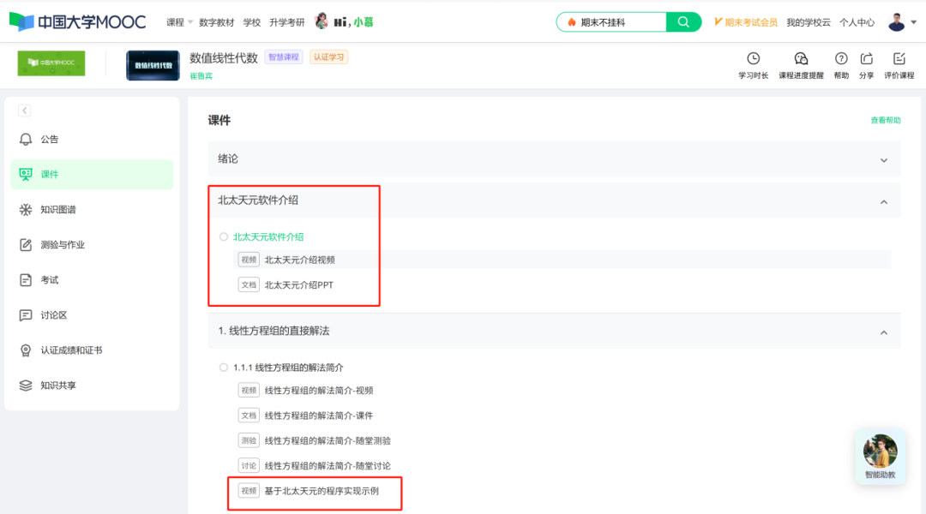926x514 pixels.
Task: Expand the 绪论 chapter section
Action: tap(883, 160)
